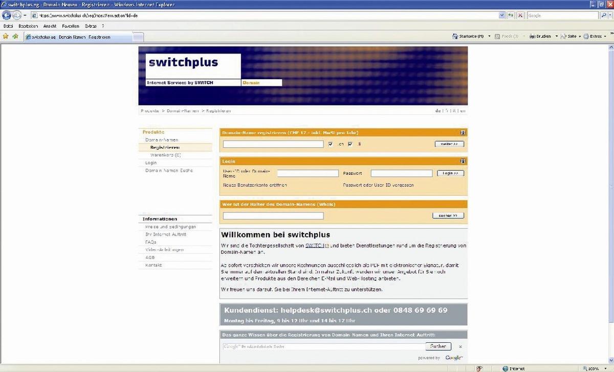The height and width of the screenshot is (372, 614).
Task: Expand the Startseite dropdown arrow
Action: click(x=489, y=36)
